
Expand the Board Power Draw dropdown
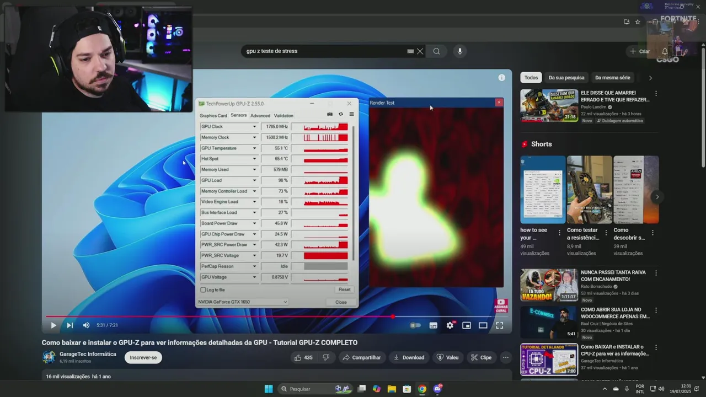coord(254,223)
